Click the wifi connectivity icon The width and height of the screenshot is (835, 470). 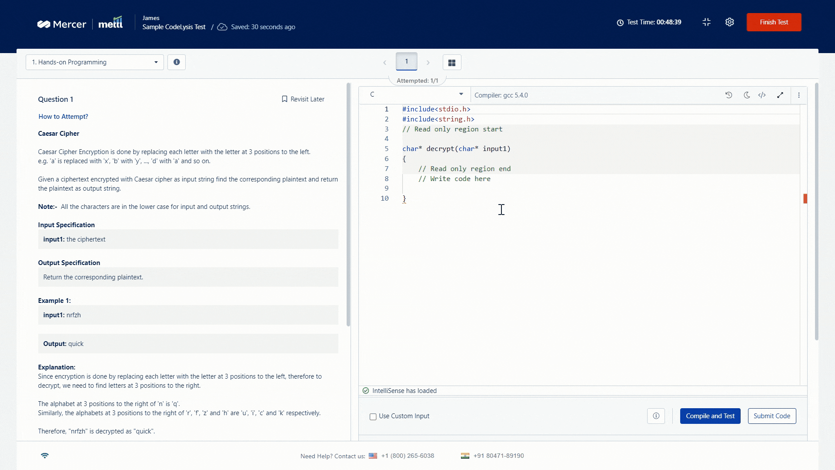click(45, 456)
